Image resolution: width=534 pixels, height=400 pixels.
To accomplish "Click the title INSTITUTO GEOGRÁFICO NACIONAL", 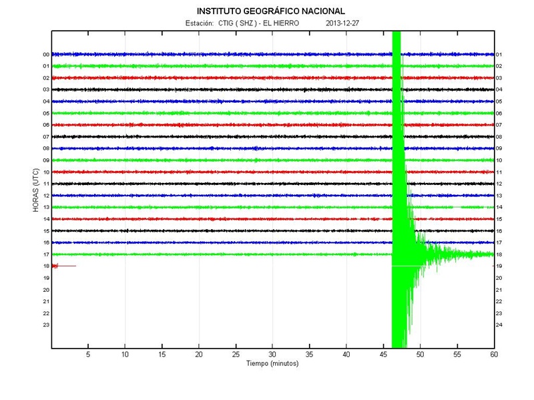I will (x=270, y=11).
